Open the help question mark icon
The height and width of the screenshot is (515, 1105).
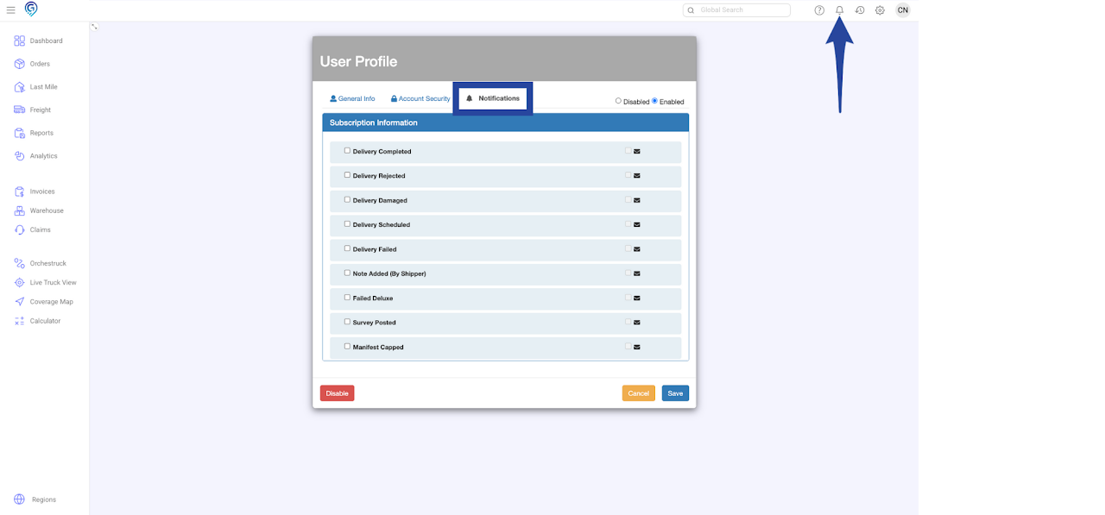click(819, 10)
